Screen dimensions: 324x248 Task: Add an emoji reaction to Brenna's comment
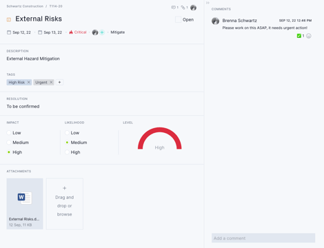(309, 36)
